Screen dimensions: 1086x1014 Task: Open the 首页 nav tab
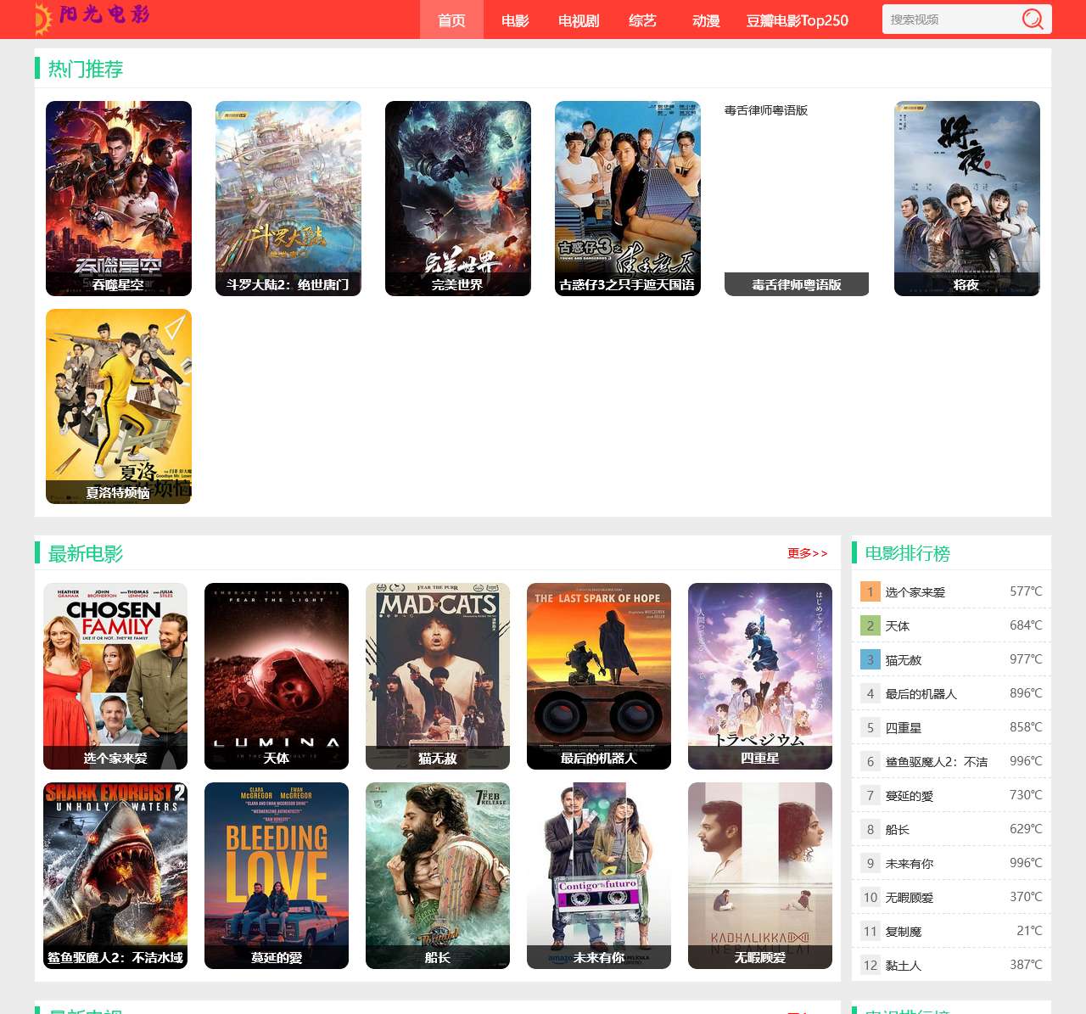[x=451, y=20]
